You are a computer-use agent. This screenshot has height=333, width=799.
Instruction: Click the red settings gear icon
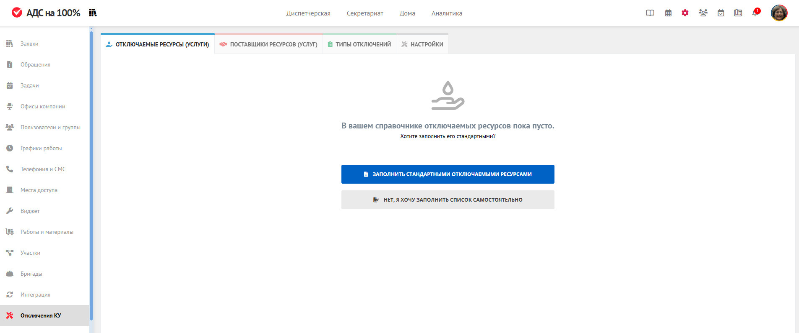(x=685, y=13)
